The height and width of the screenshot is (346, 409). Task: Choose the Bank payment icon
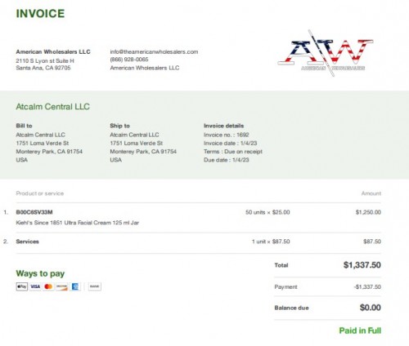click(95, 286)
